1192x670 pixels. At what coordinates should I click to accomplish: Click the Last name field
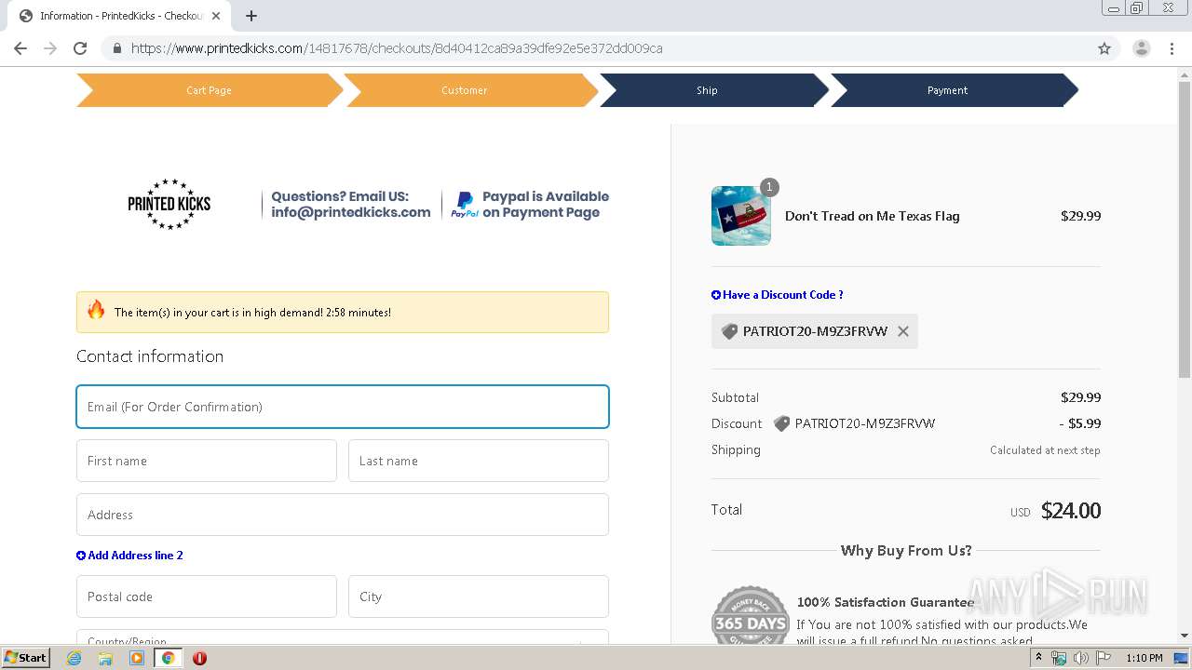tap(479, 461)
